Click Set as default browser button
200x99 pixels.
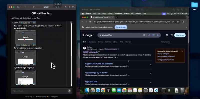point(121,27)
